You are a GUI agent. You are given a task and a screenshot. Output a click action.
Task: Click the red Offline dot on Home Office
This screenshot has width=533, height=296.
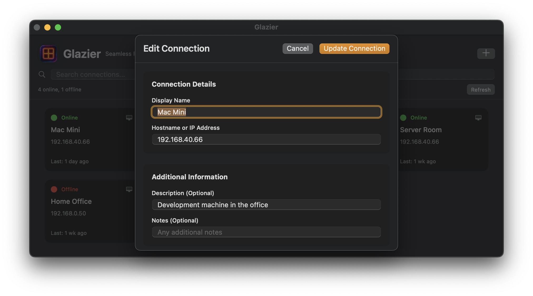tap(54, 189)
